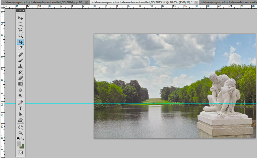The height and width of the screenshot is (158, 257).
Task: Select the History Brush tool
Action: [x=20, y=72]
